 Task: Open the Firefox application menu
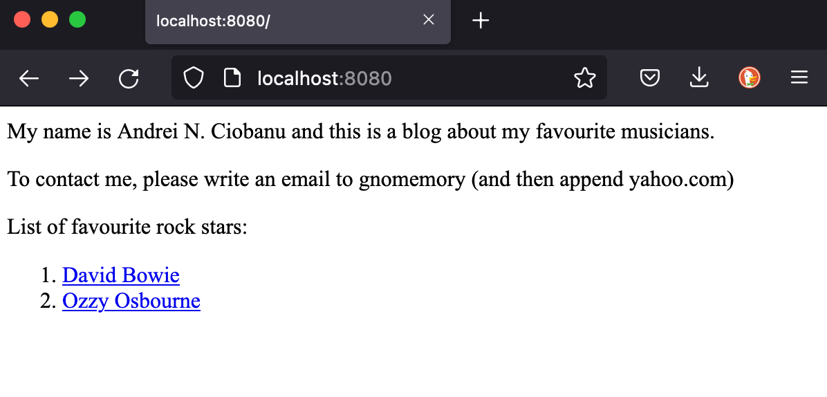799,79
